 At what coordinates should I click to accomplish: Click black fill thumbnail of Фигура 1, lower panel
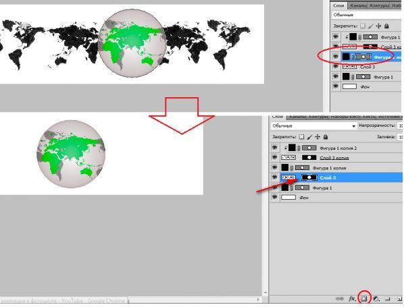coord(285,188)
